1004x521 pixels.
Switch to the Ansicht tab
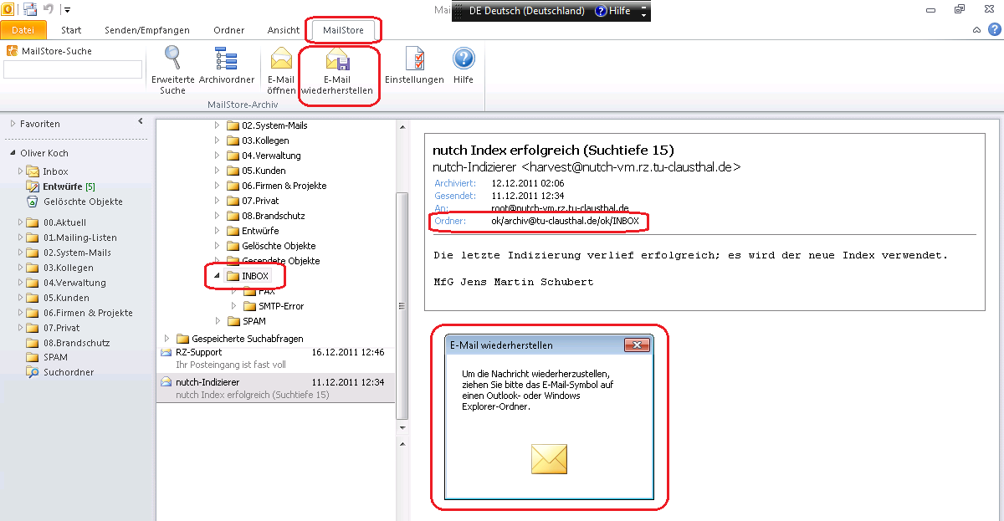coord(284,30)
